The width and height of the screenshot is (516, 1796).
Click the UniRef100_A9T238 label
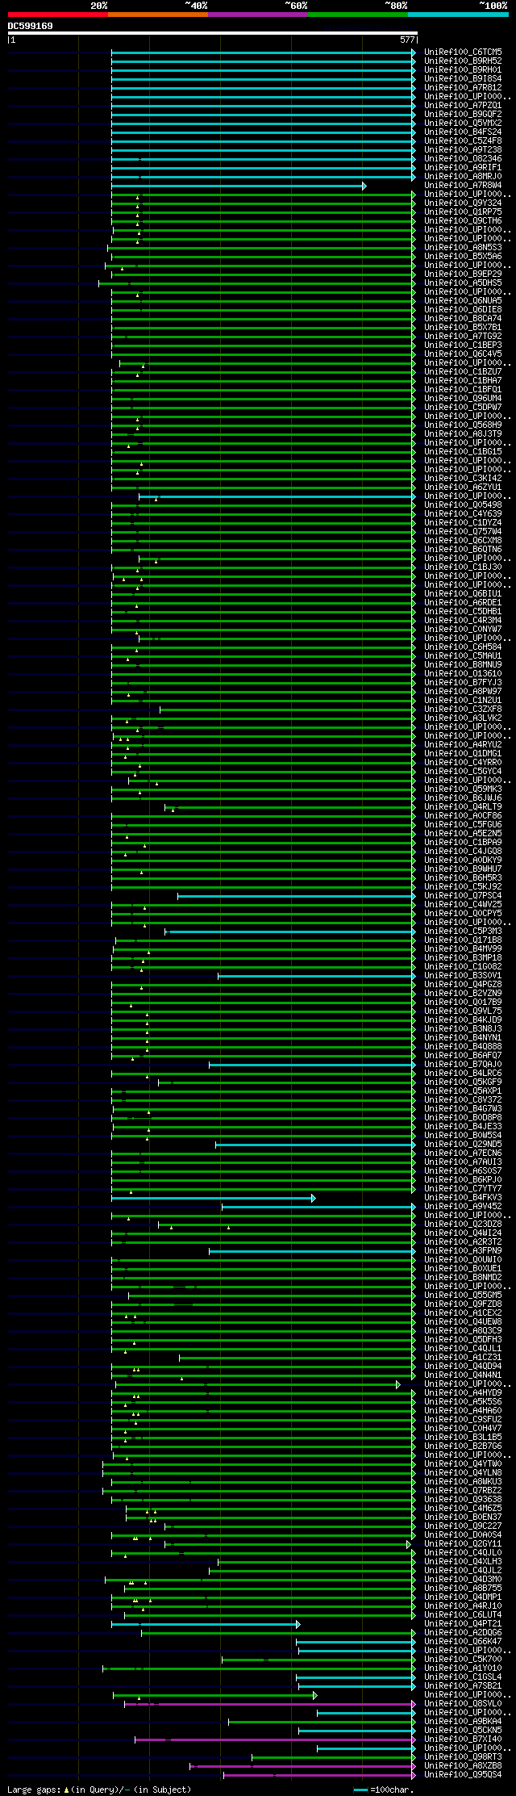point(463,150)
